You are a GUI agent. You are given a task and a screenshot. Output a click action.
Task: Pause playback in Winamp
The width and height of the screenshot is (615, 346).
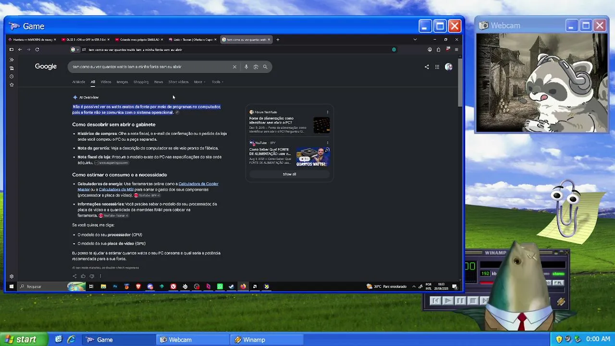click(460, 301)
